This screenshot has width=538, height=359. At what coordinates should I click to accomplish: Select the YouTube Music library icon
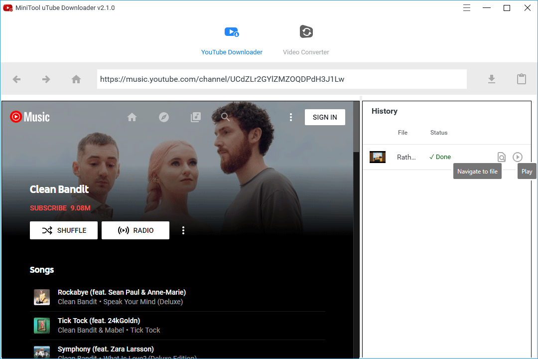(x=196, y=117)
